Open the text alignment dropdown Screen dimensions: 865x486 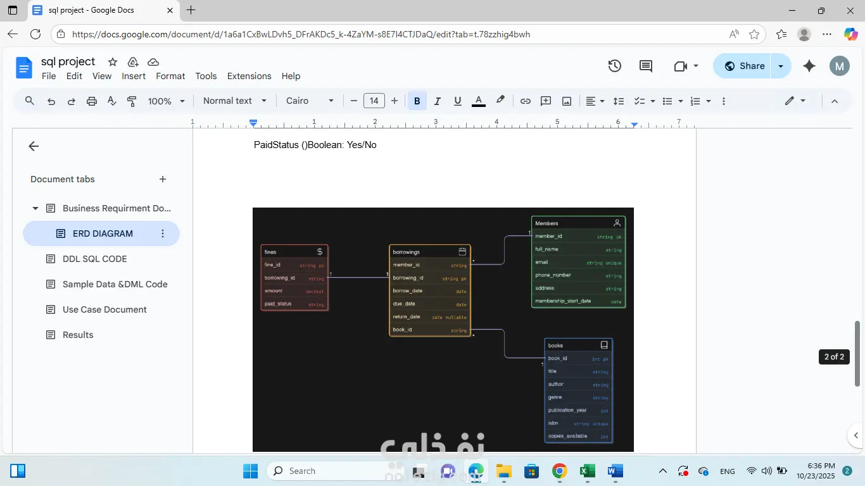coord(595,101)
